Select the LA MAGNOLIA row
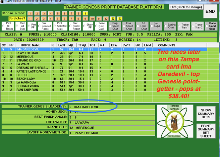220x157 pixels. pos(104,82)
